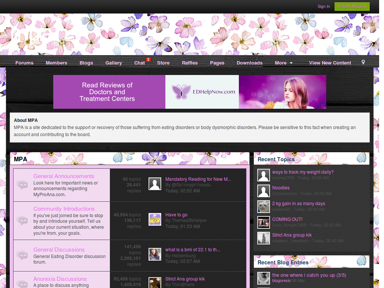Click the EDHelpNow.com banner ad
The height and width of the screenshot is (288, 384).
click(x=189, y=92)
